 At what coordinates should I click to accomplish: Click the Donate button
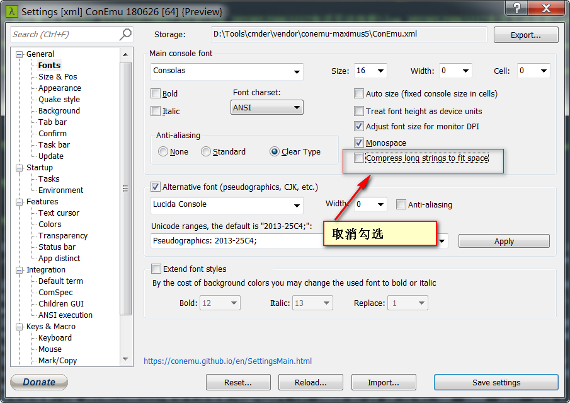tap(39, 382)
